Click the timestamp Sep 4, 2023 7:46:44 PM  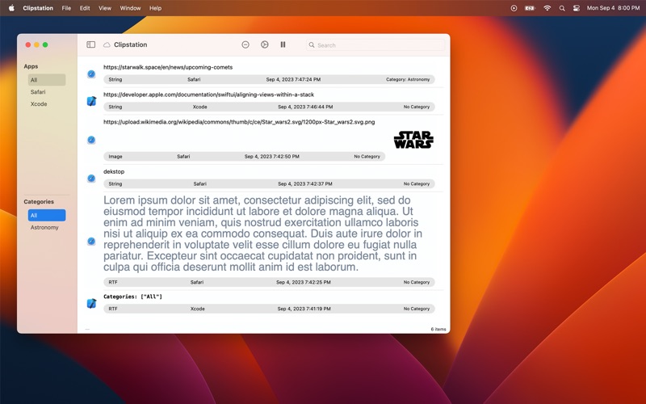click(305, 107)
